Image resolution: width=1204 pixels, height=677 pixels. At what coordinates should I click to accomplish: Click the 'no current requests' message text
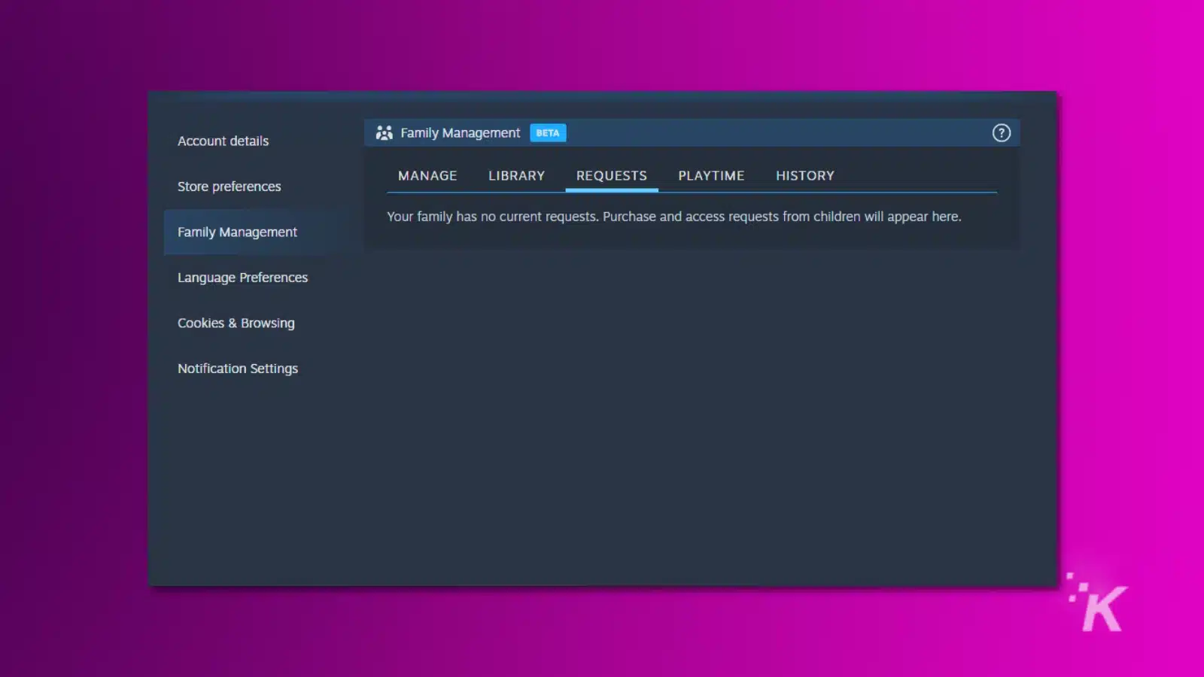click(673, 217)
